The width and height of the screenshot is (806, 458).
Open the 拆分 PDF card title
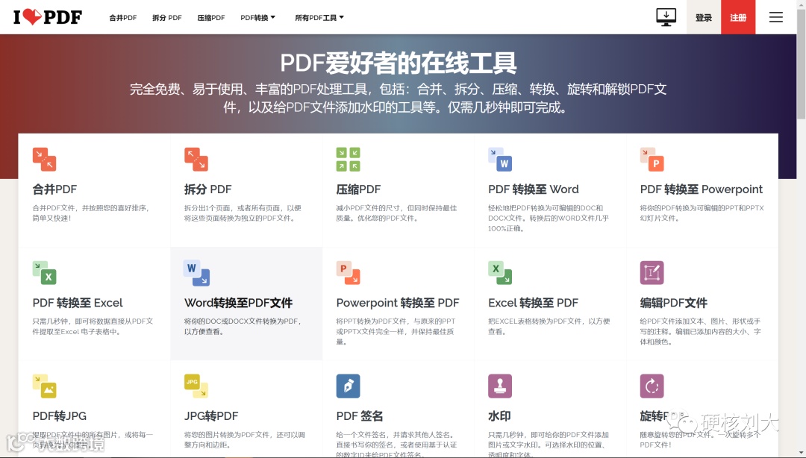[207, 189]
